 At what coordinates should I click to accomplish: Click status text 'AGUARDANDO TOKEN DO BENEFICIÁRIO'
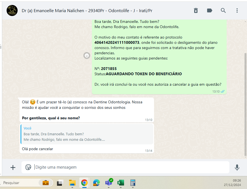144,74
